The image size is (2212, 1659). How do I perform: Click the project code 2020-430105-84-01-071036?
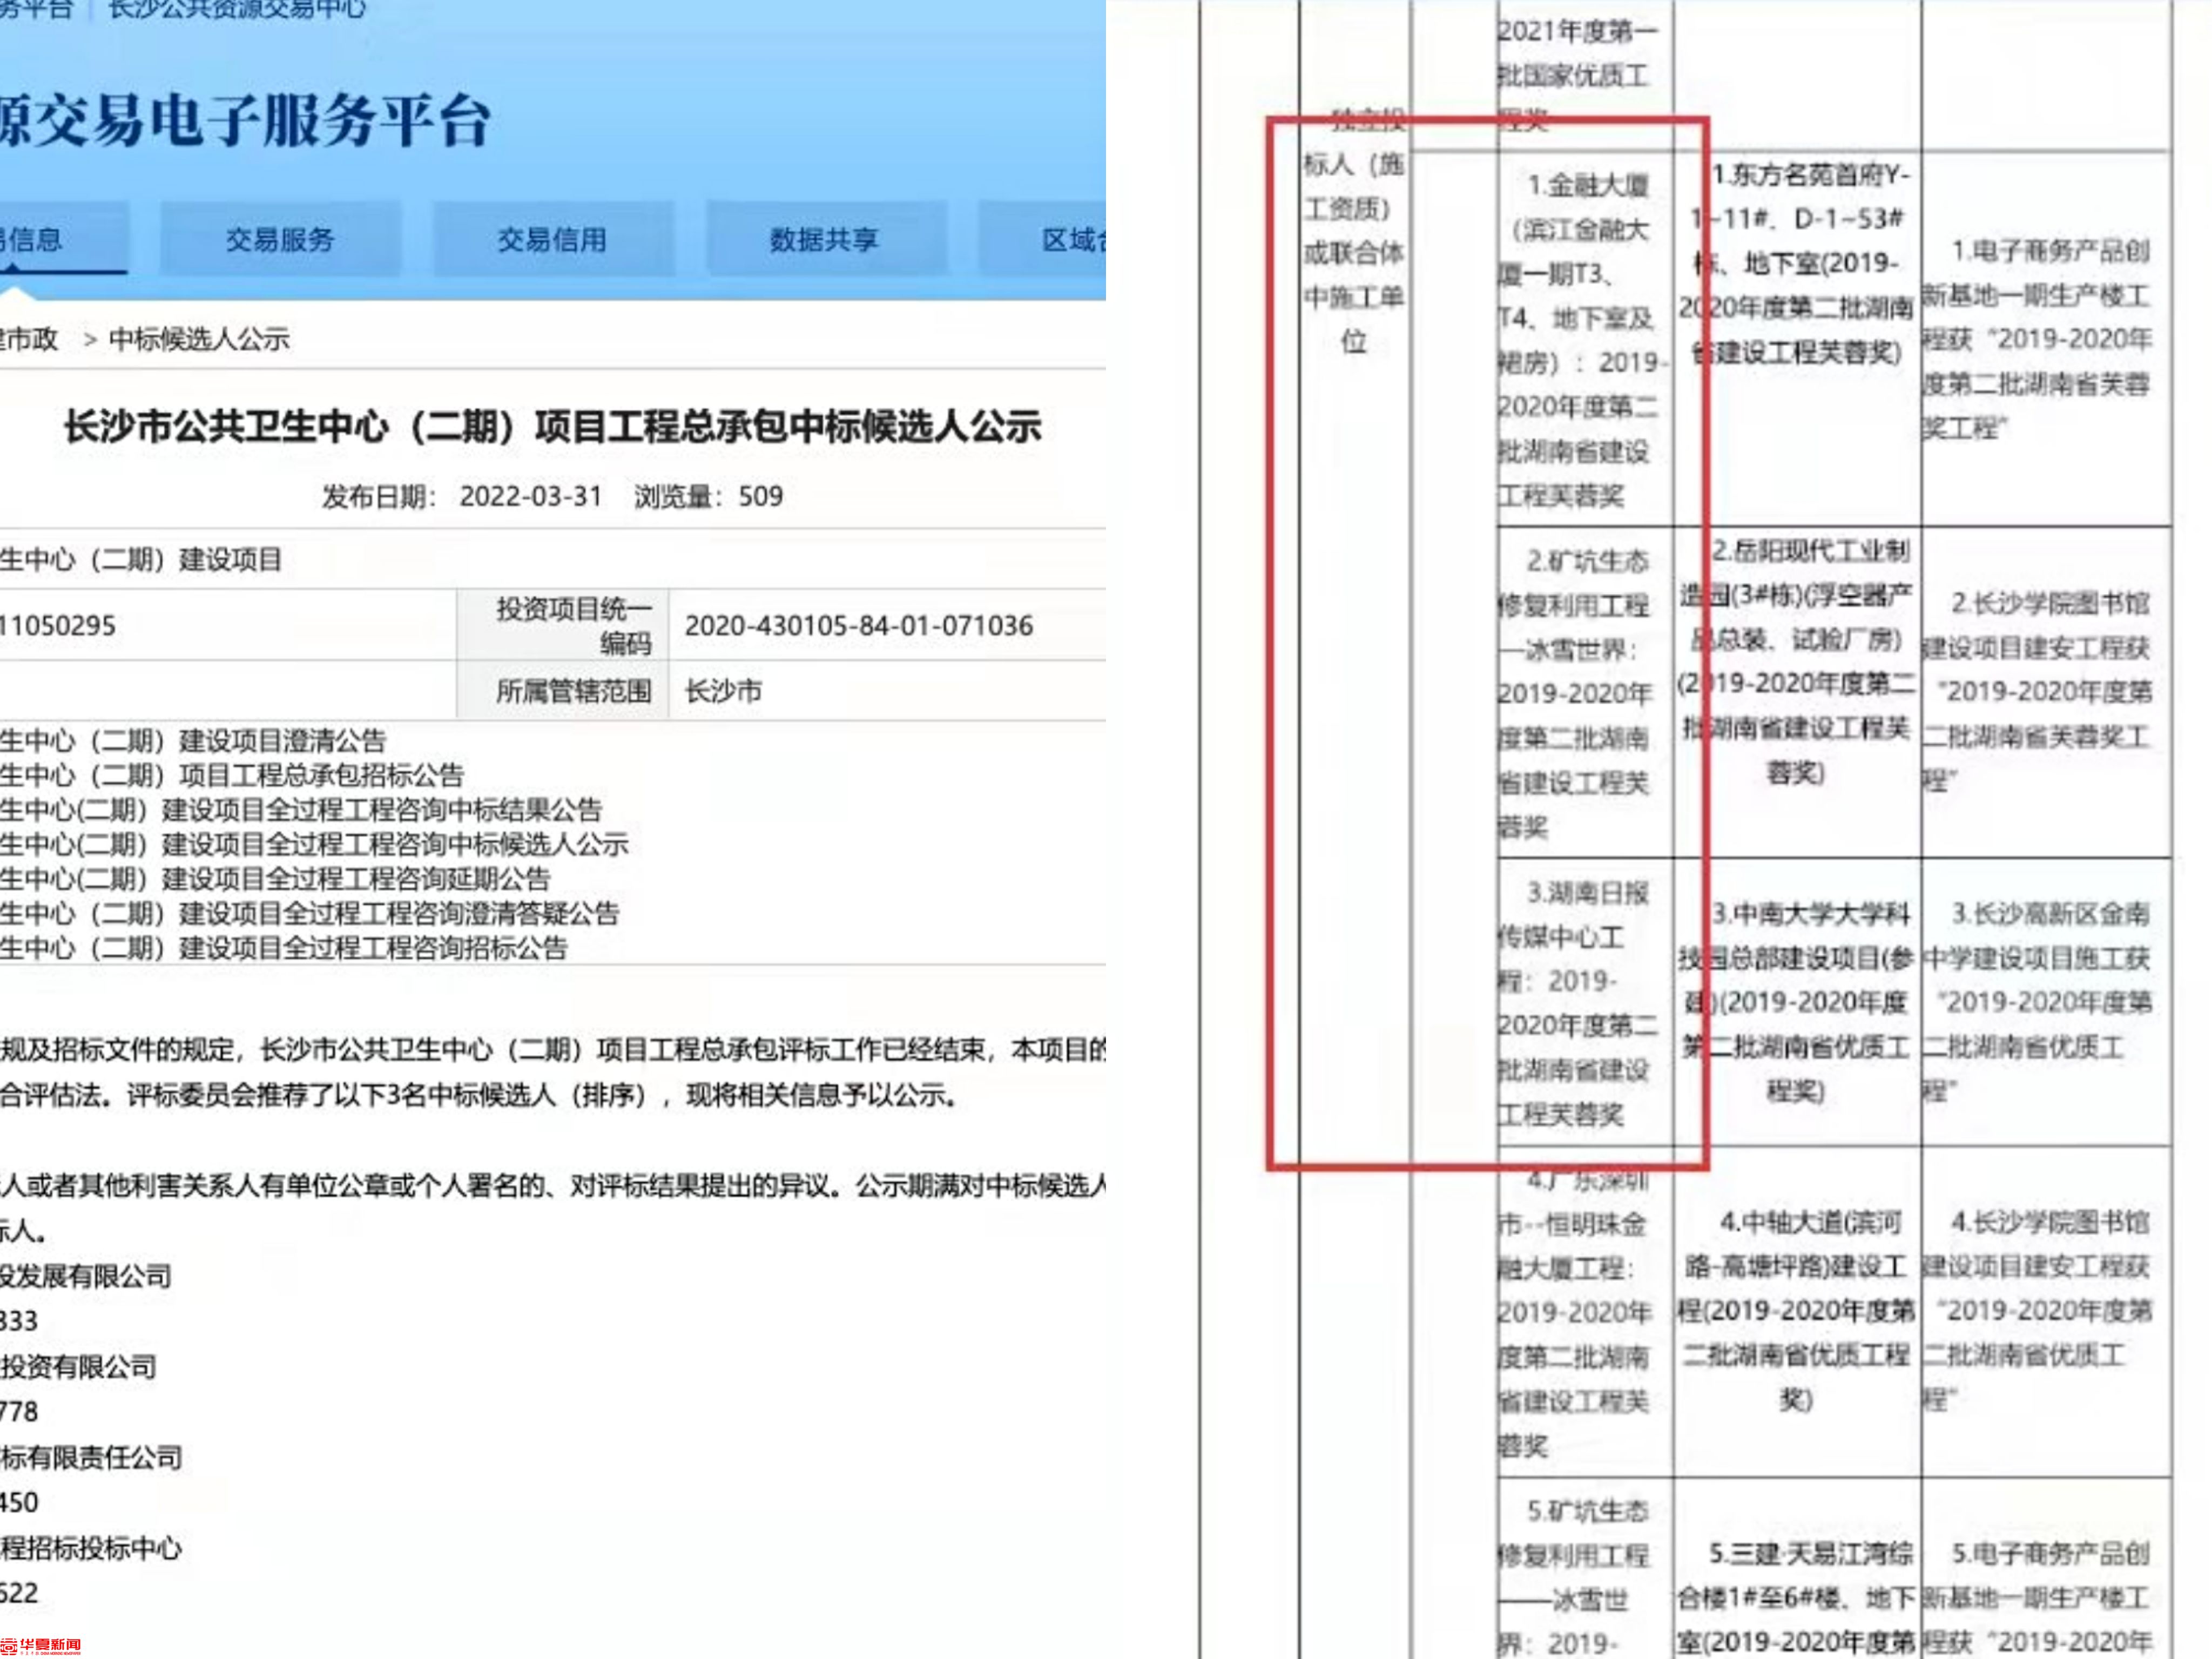[x=858, y=626]
